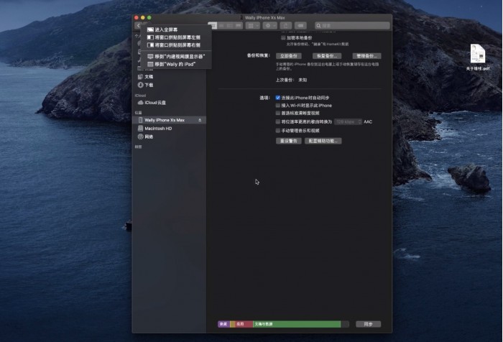The image size is (503, 342).
Task: Enable 手动管理音乐和视频 checkbox
Action: [x=278, y=131]
